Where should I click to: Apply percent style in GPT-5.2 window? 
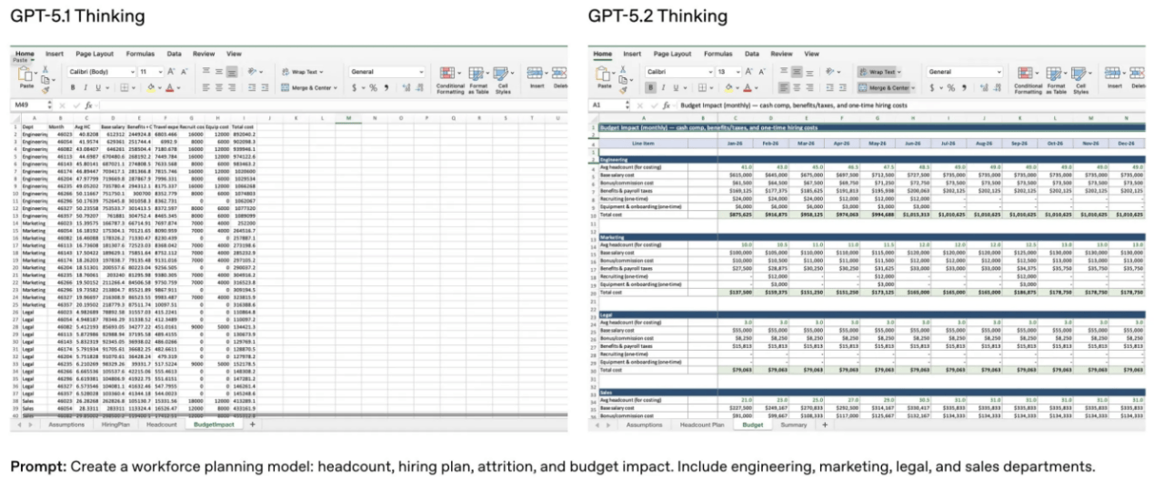click(950, 87)
